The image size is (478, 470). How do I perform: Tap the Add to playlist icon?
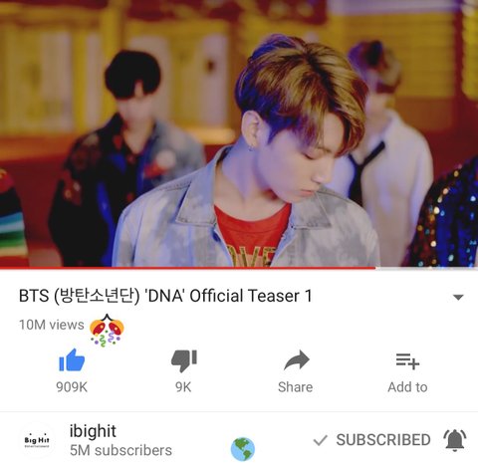click(407, 361)
